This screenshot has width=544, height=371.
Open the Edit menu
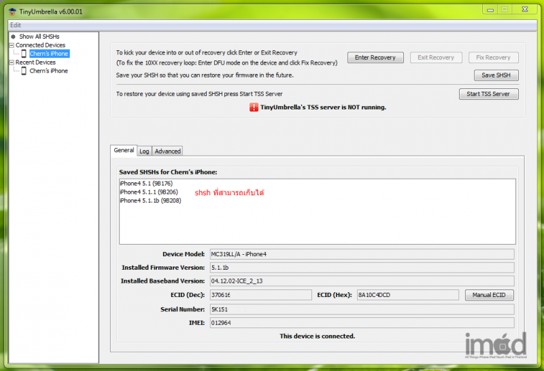(16, 25)
